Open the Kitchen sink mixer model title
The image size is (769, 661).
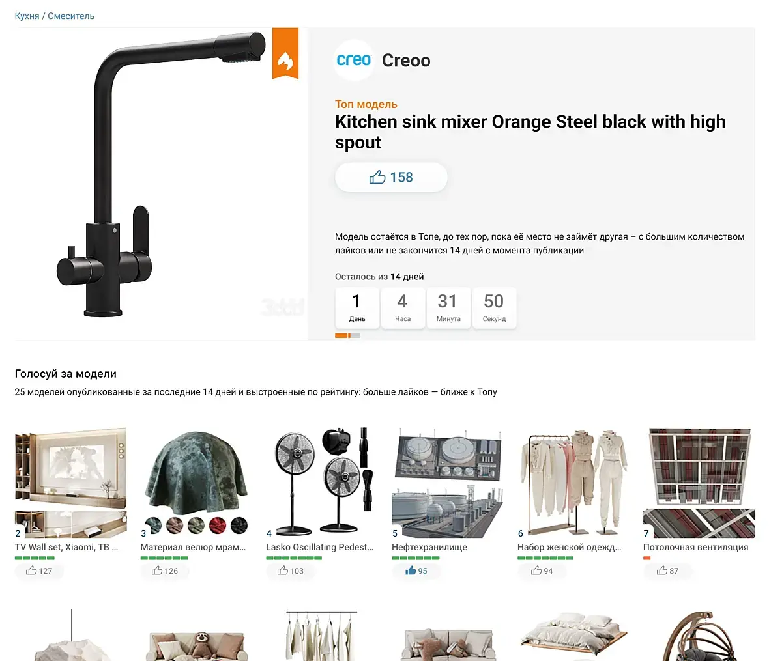click(x=530, y=132)
